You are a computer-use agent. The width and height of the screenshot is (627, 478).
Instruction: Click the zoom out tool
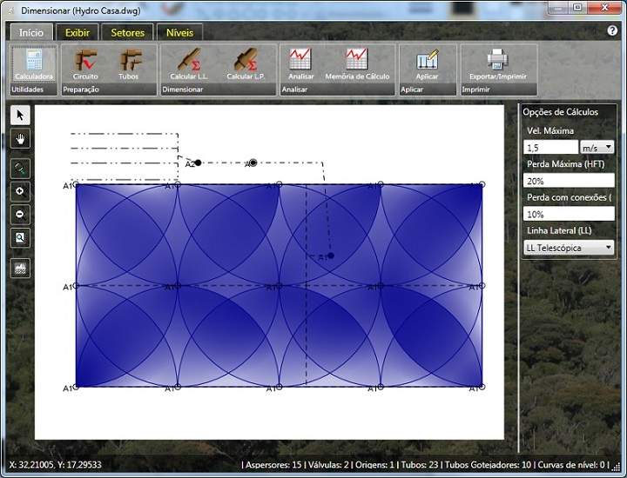tap(21, 214)
